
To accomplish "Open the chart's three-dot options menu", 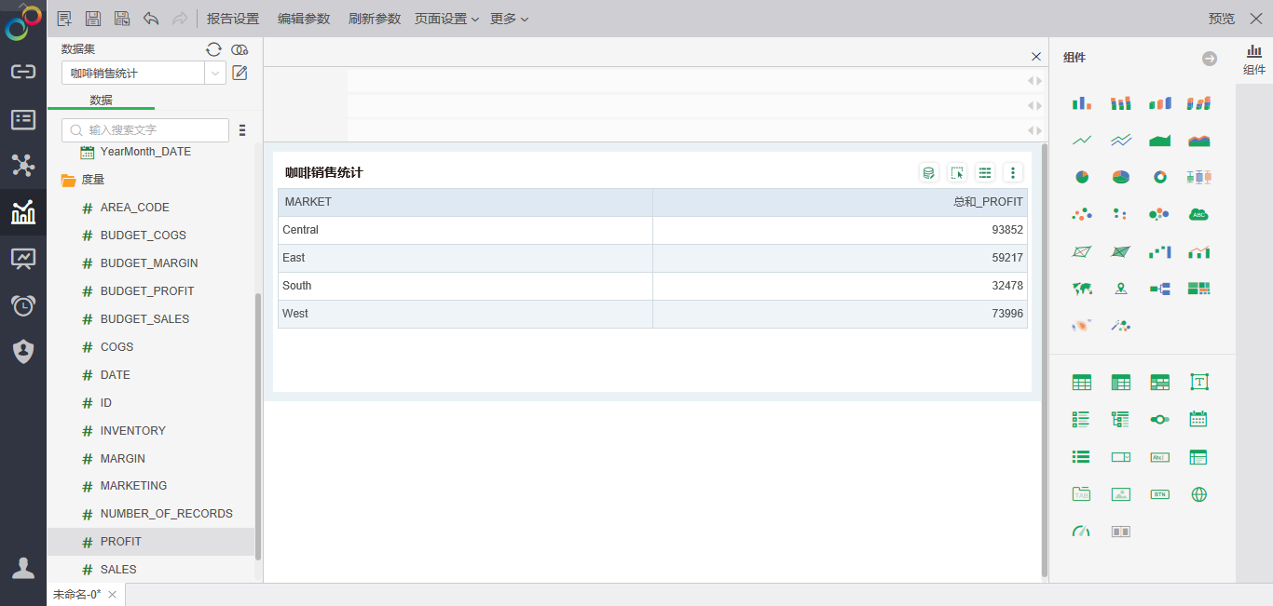I will (x=1012, y=172).
